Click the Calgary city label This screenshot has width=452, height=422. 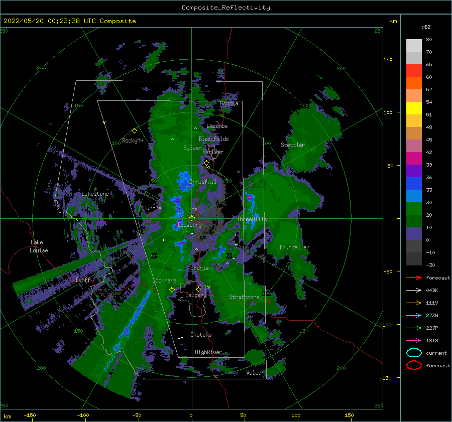coord(196,295)
